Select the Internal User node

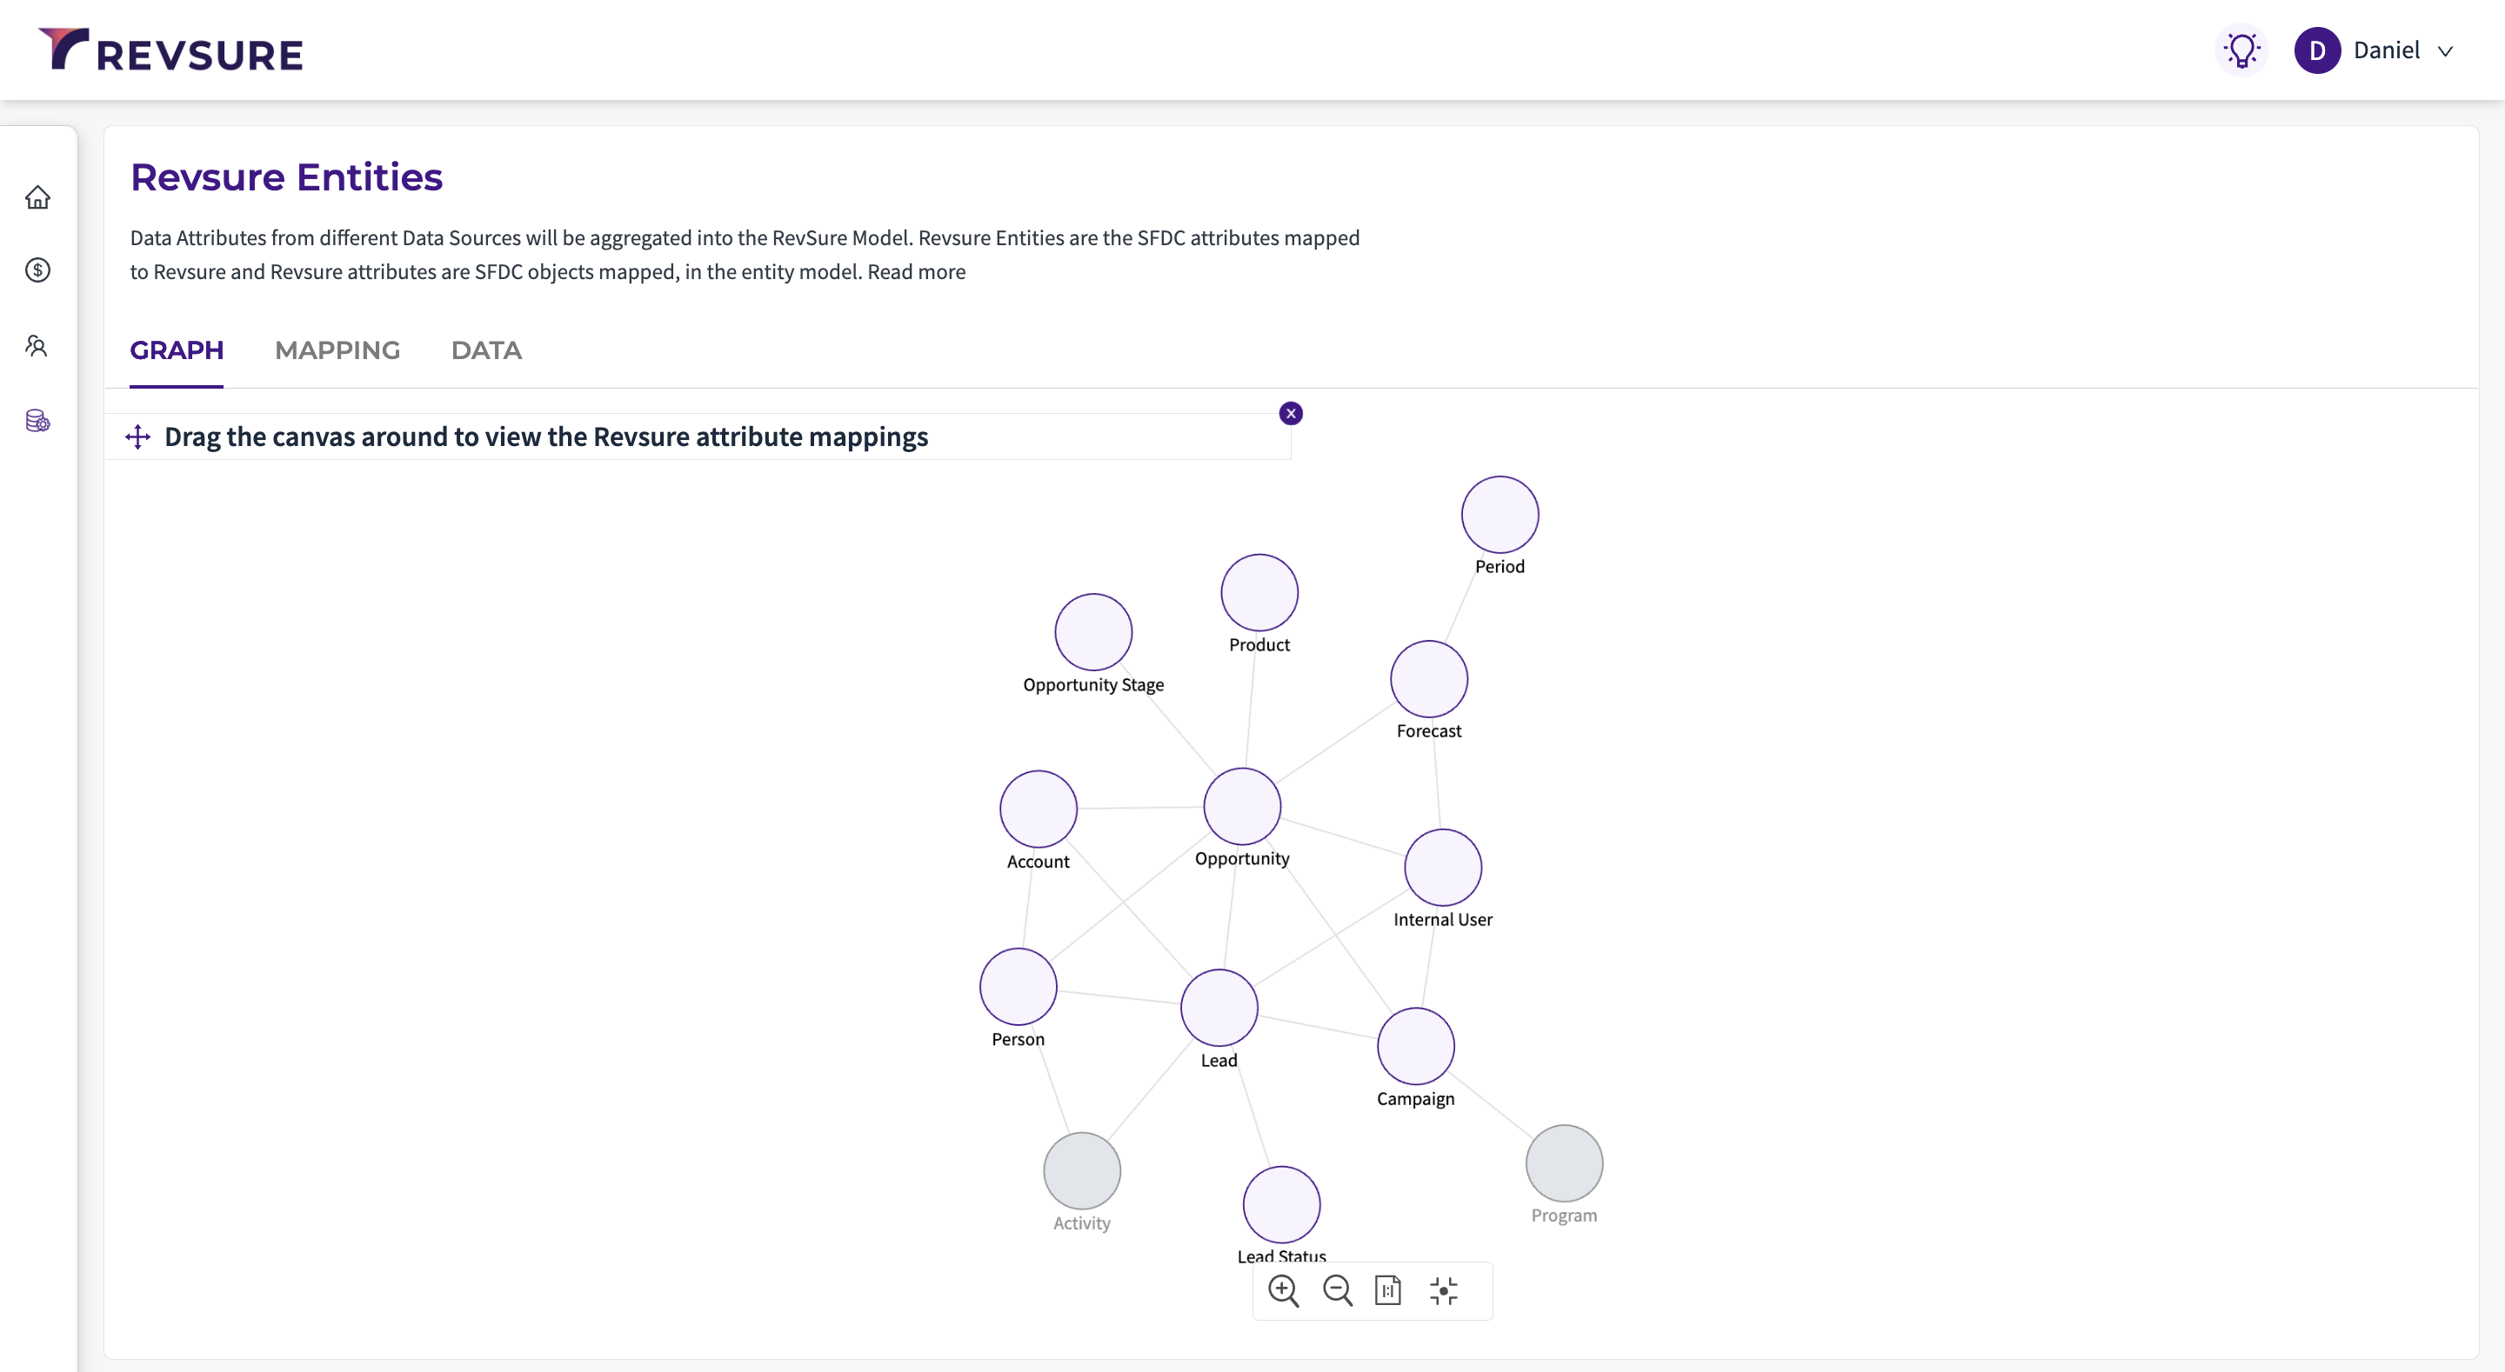(1443, 868)
